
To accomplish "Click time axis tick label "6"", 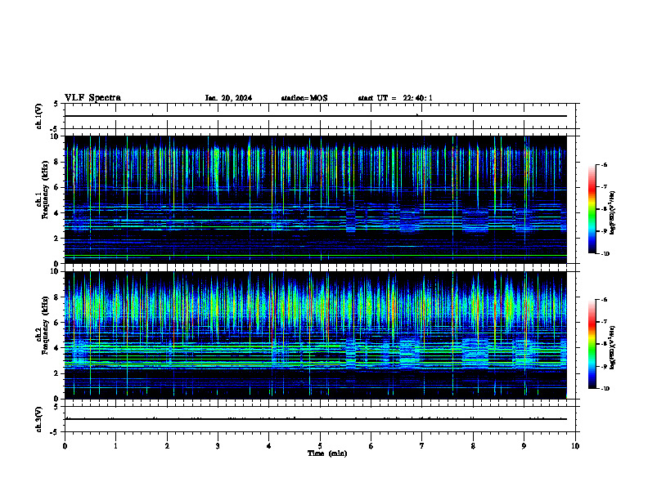I will [x=371, y=446].
